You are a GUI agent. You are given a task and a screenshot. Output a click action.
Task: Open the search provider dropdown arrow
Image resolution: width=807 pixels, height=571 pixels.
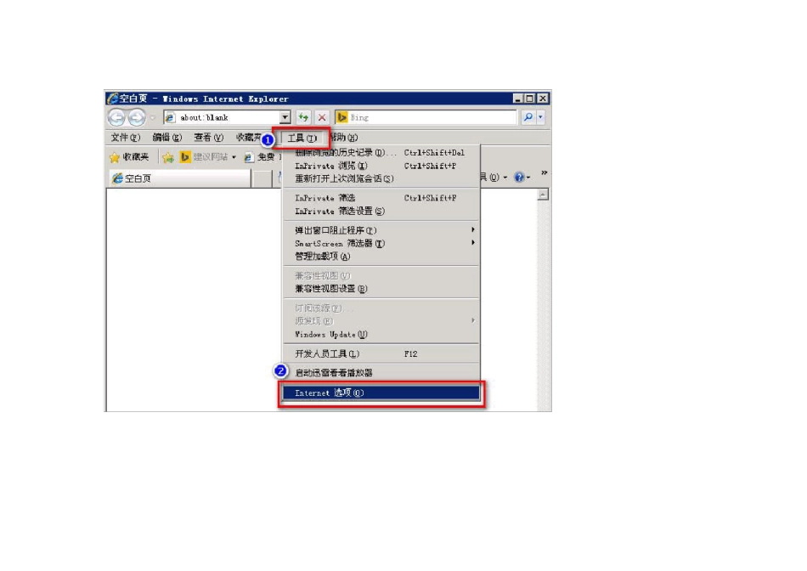click(540, 117)
